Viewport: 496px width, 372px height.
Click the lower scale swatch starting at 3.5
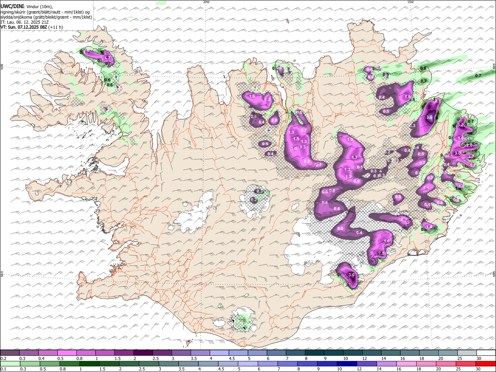[188, 363]
